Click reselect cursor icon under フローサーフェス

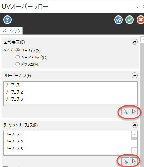tap(134, 111)
